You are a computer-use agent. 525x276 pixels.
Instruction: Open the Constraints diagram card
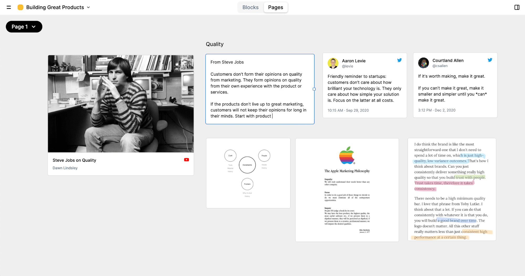(248, 173)
